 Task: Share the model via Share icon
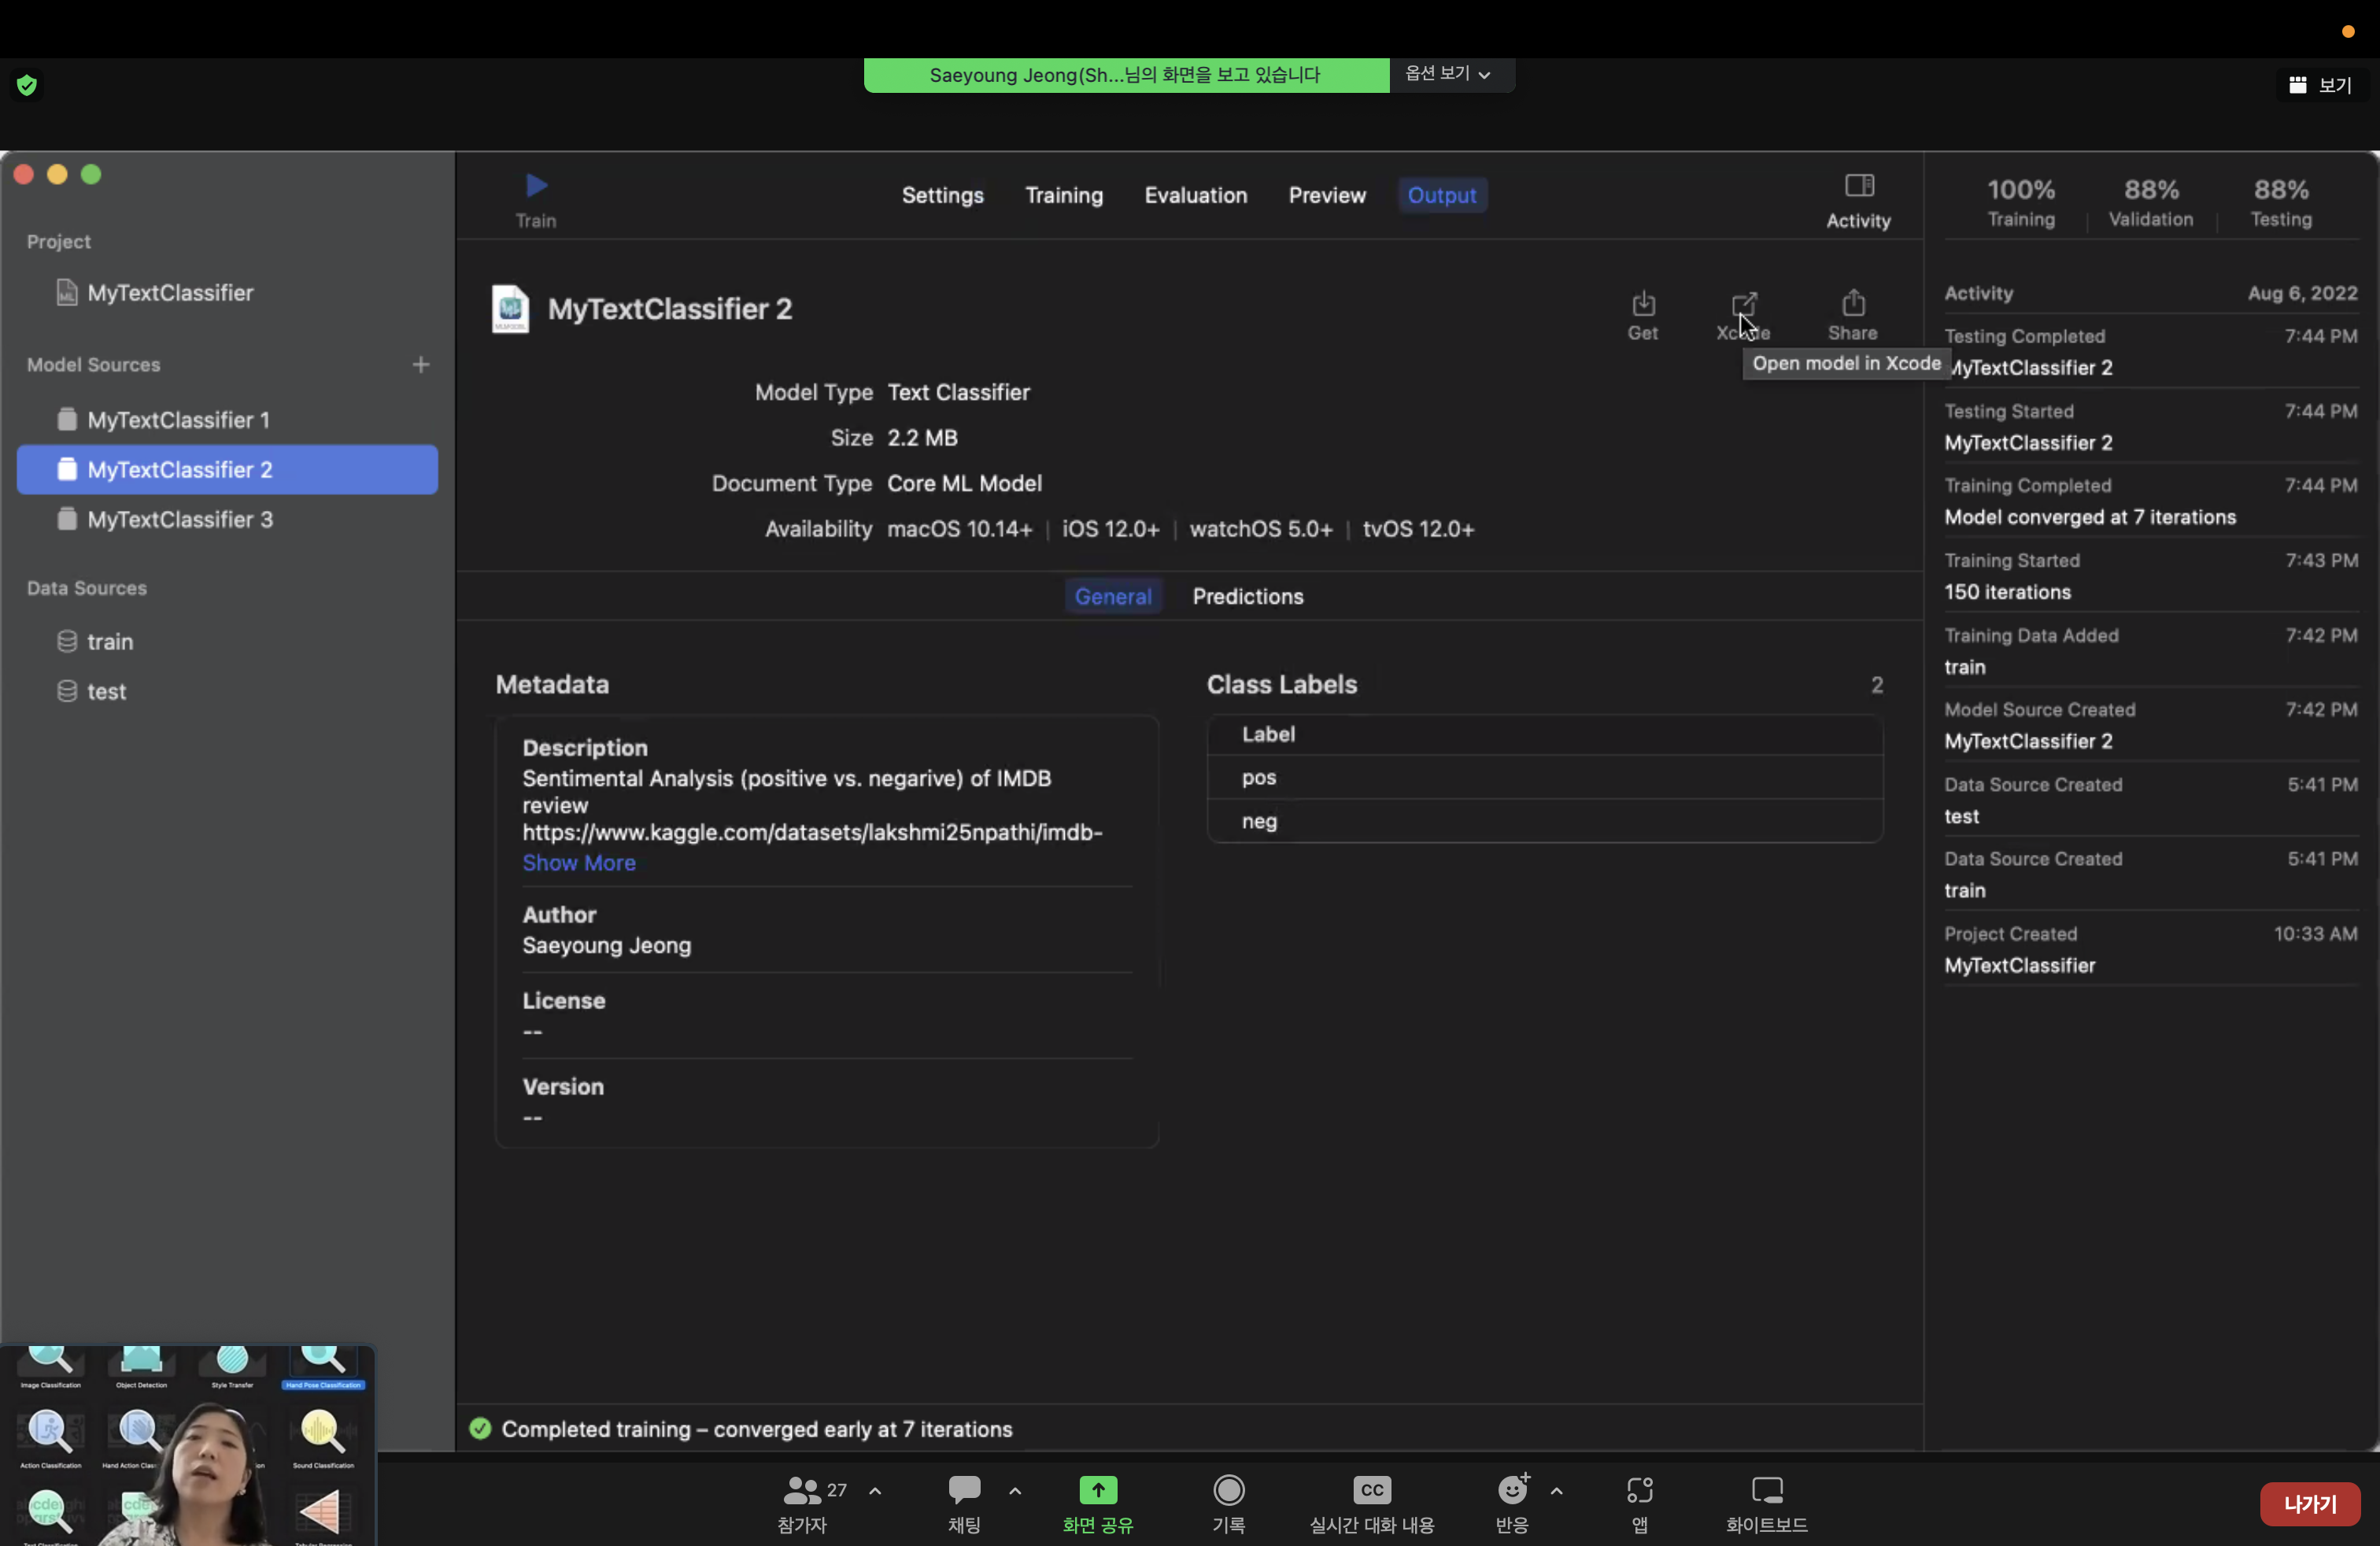[x=1853, y=303]
